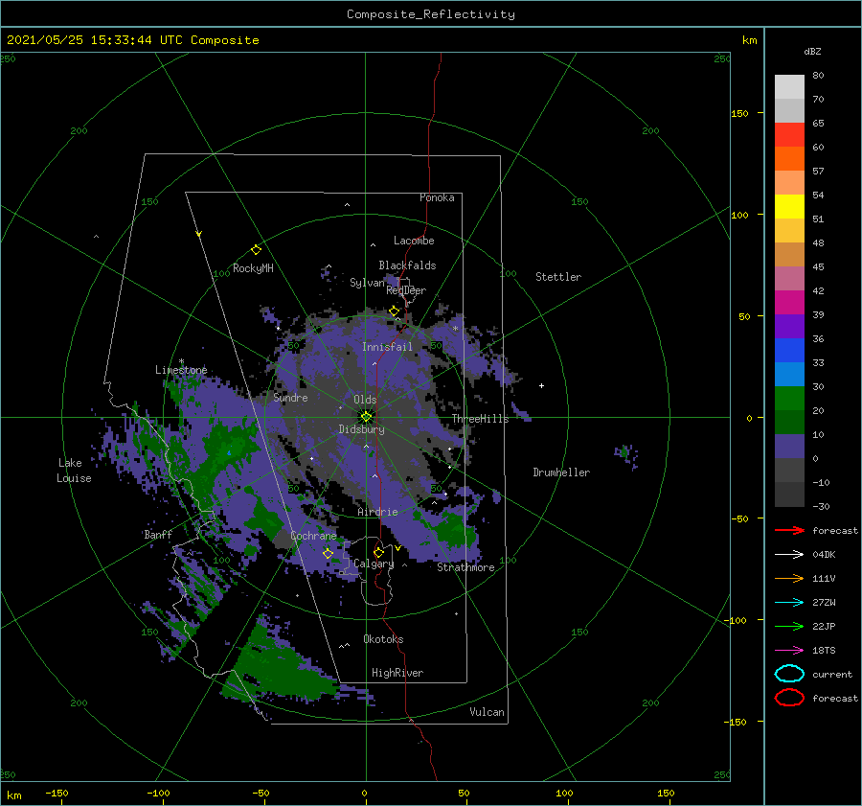The width and height of the screenshot is (862, 806).
Task: Click the light gray 80 dBZ swatch
Action: tap(789, 86)
